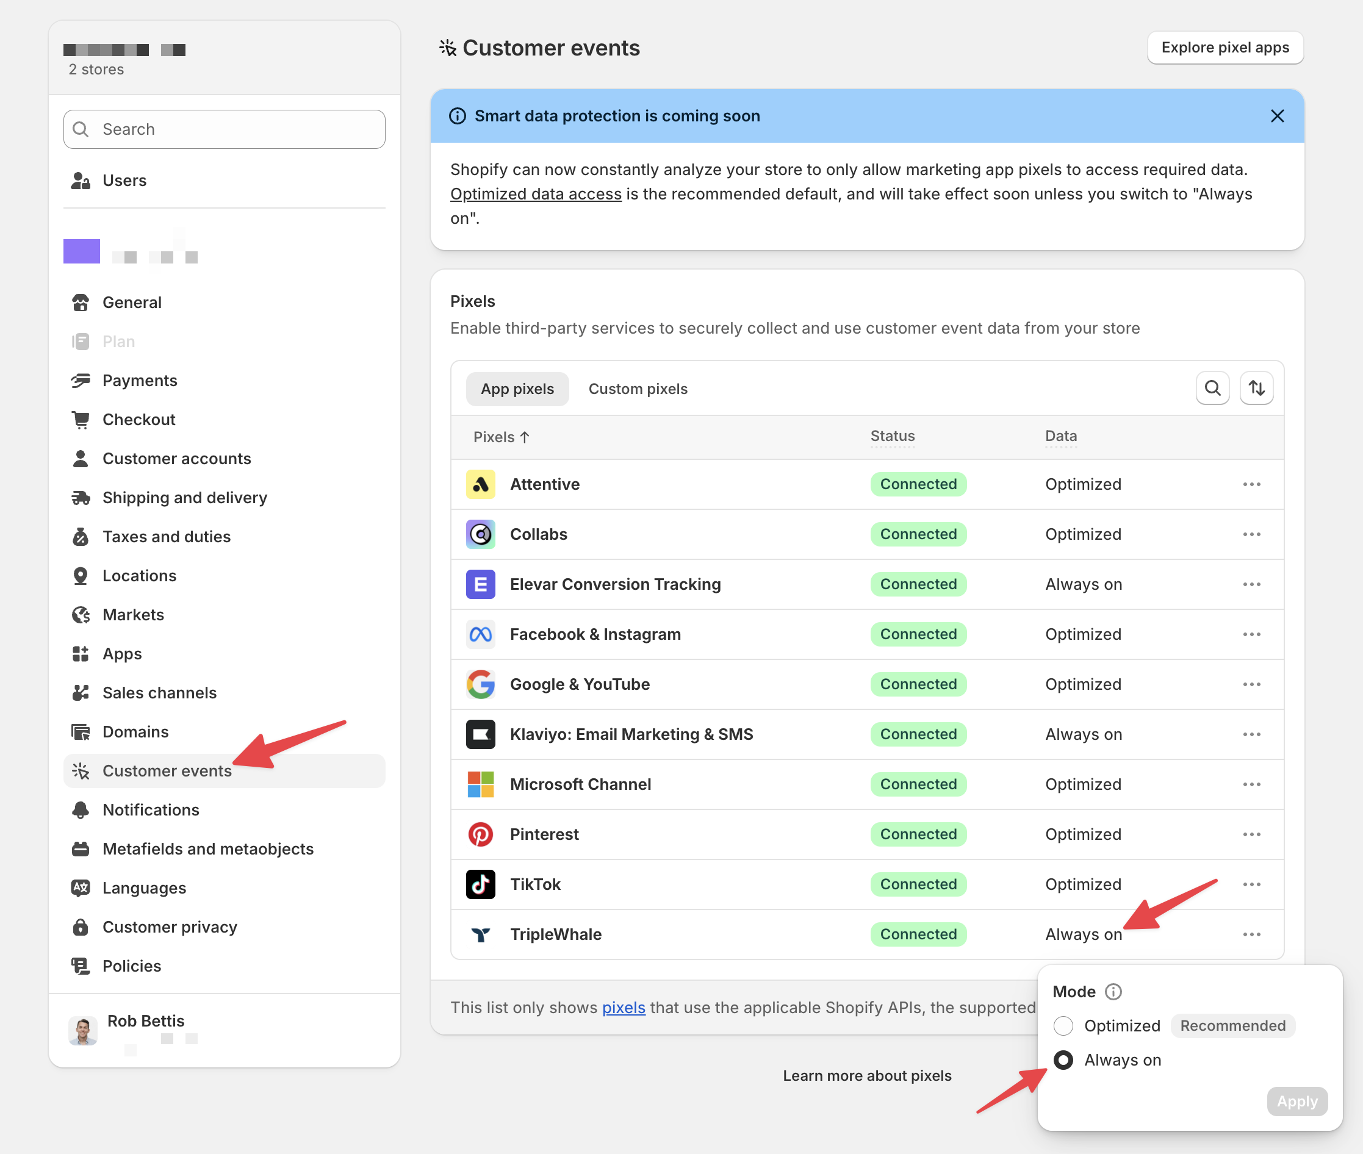
Task: Click the Google & YouTube logo
Action: coord(480,684)
